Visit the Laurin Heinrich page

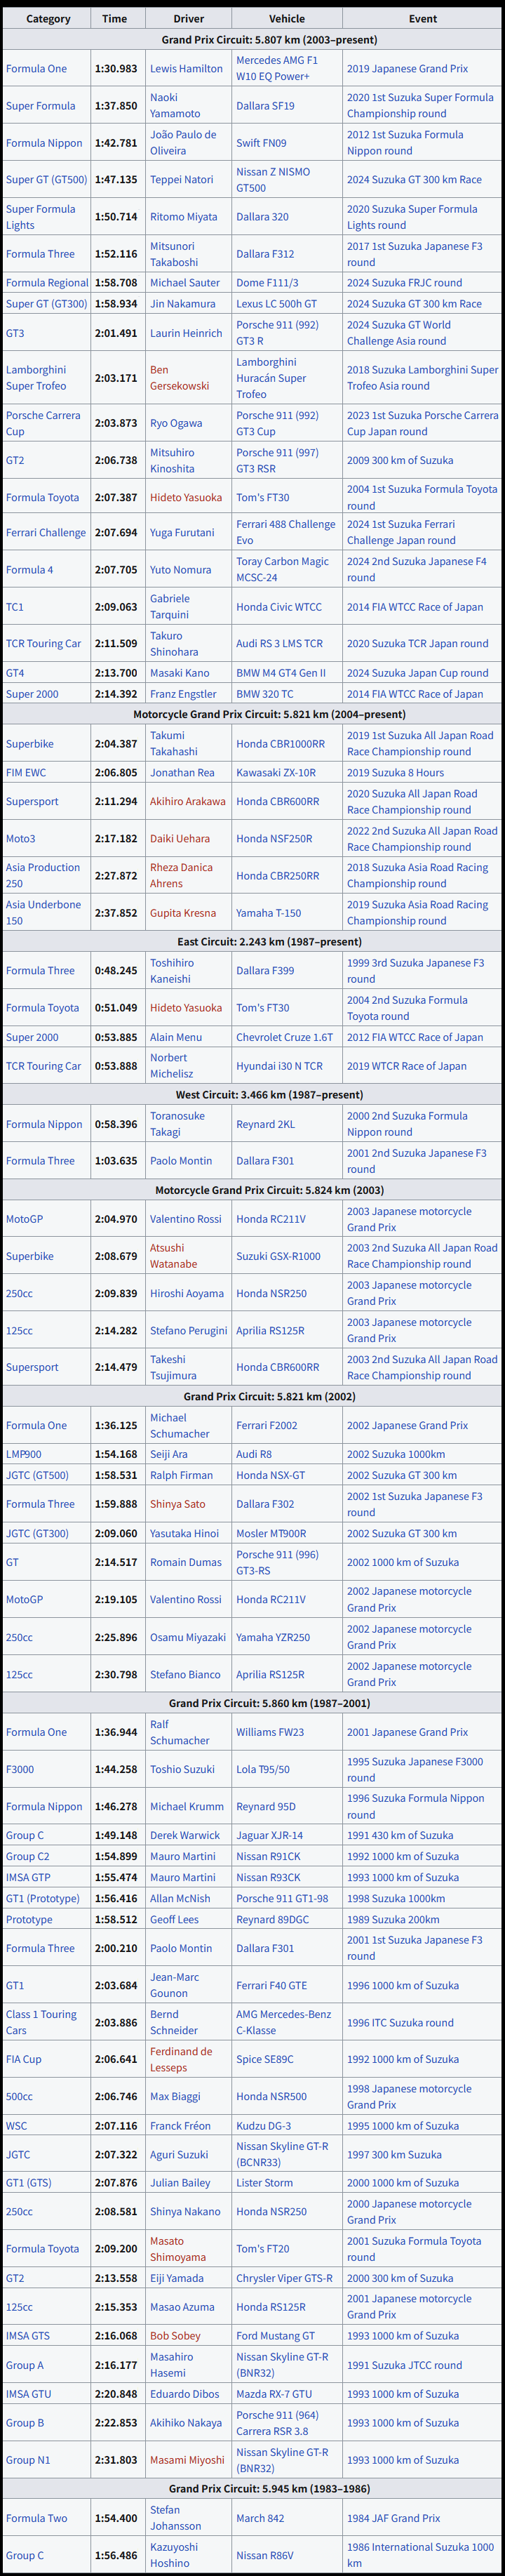point(186,333)
